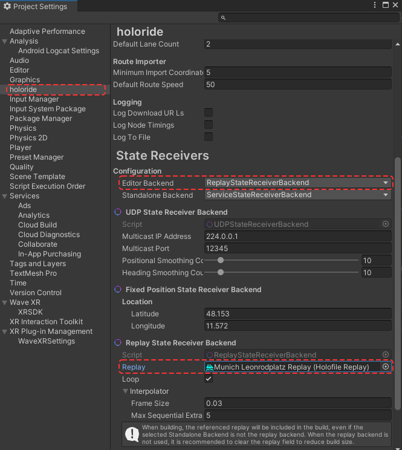The image size is (402, 450).
Task: Open Input System Package settings
Action: (x=48, y=109)
